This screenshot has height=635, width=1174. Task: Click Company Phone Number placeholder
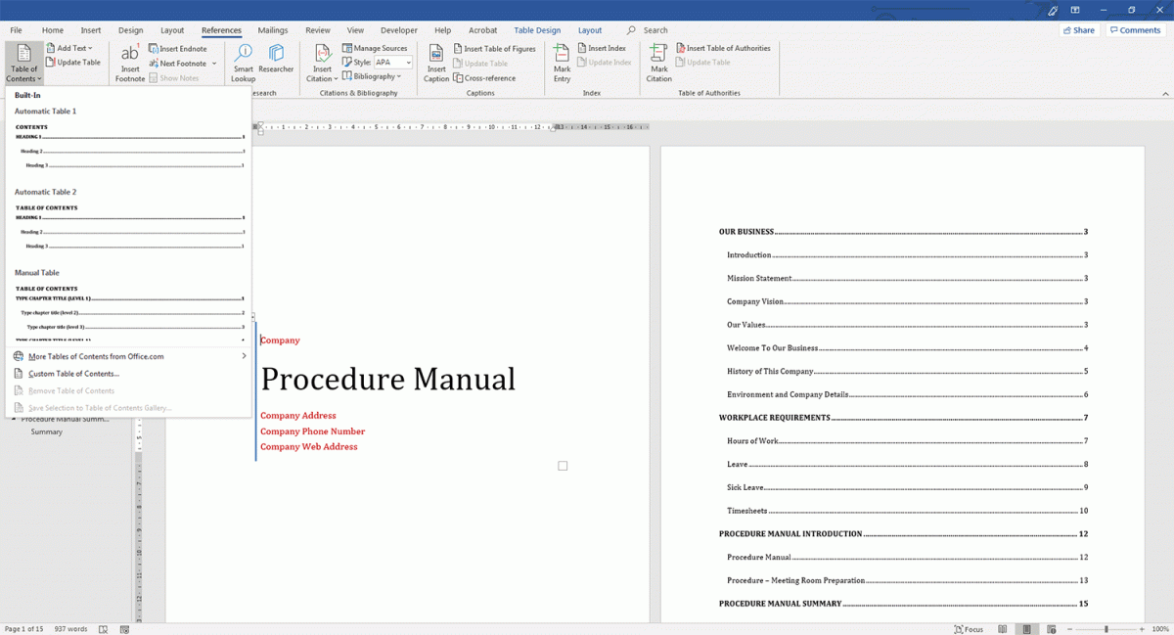tap(313, 431)
